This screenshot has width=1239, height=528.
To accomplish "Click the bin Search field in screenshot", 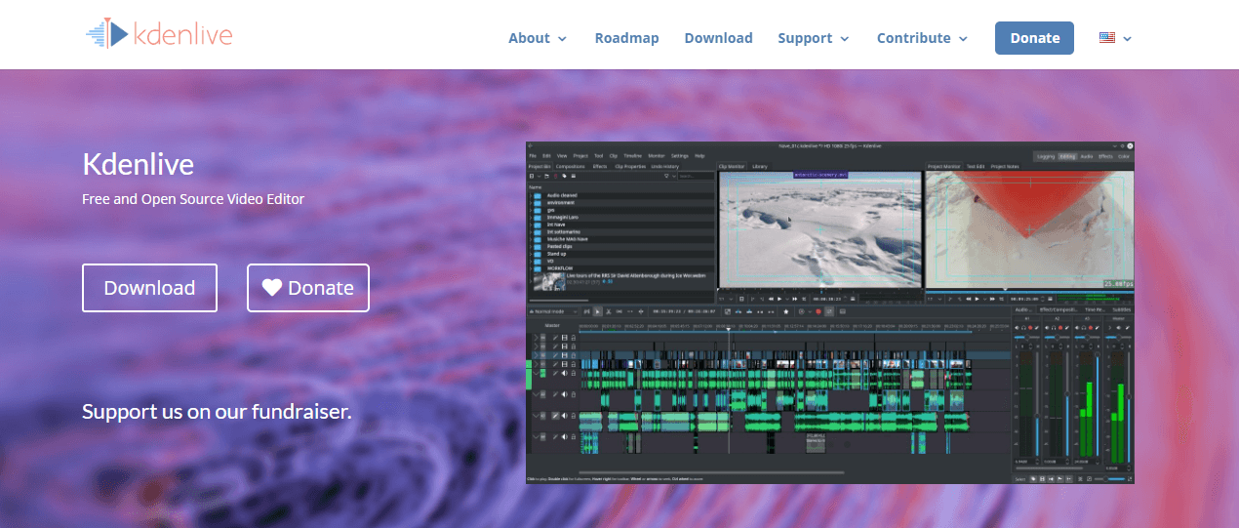I will [x=696, y=176].
